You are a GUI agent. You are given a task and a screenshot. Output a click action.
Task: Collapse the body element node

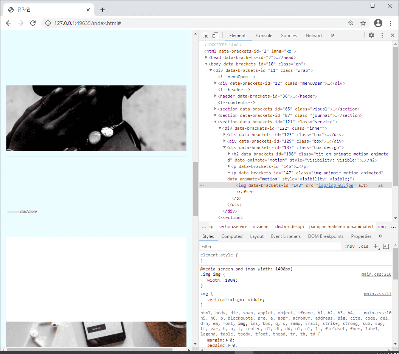pos(206,64)
